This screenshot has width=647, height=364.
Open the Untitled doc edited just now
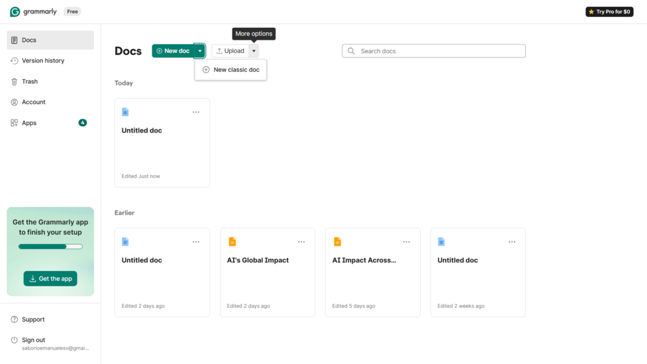[162, 143]
